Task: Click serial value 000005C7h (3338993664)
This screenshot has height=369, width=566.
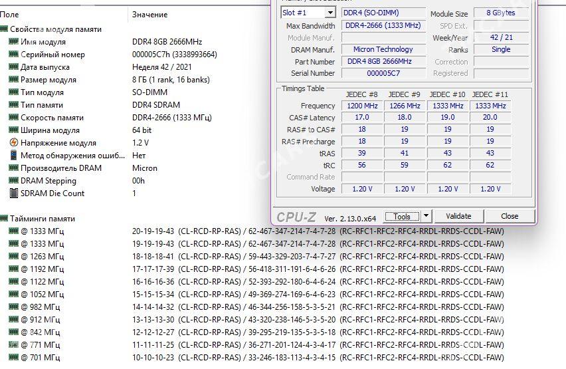Action: pyautogui.click(x=174, y=55)
